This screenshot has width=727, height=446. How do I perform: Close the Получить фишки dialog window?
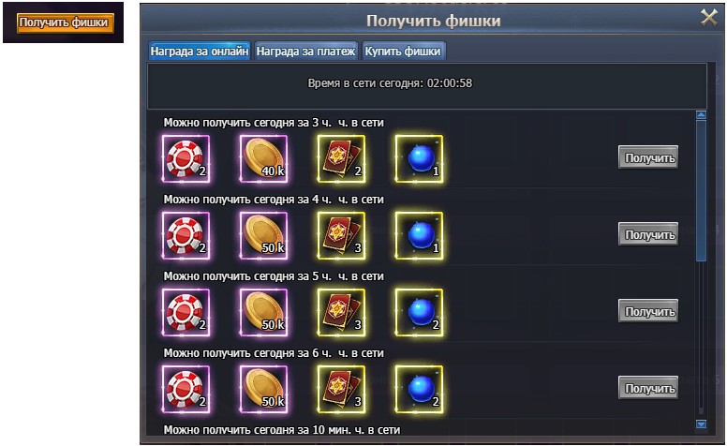709,18
